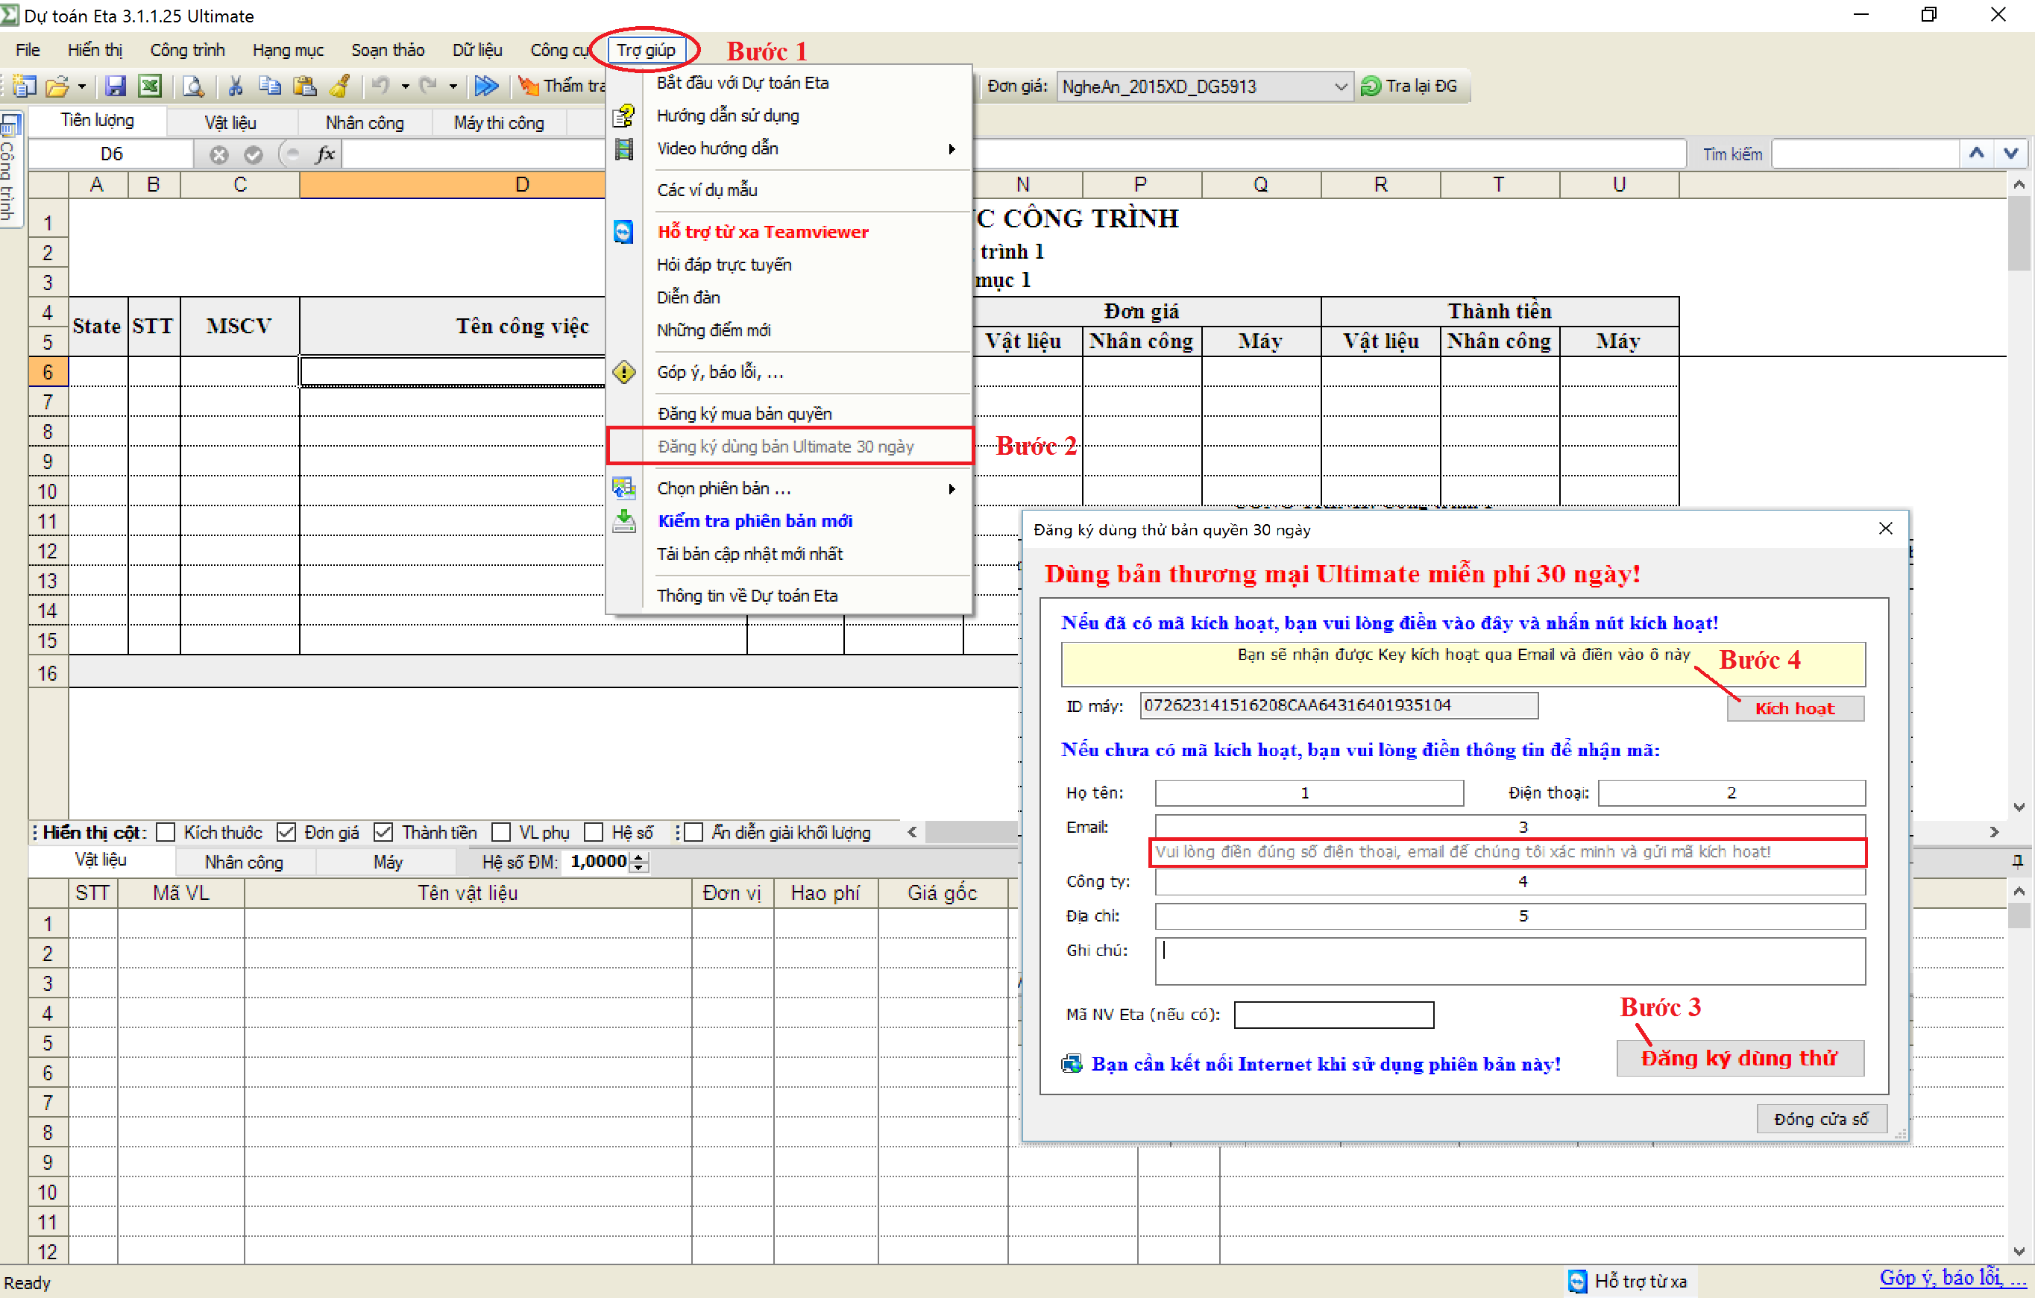Open the Print preview magnifier icon

pos(194,85)
